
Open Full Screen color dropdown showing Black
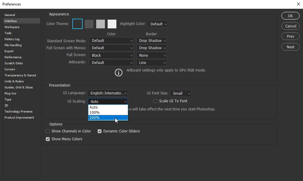(x=111, y=55)
